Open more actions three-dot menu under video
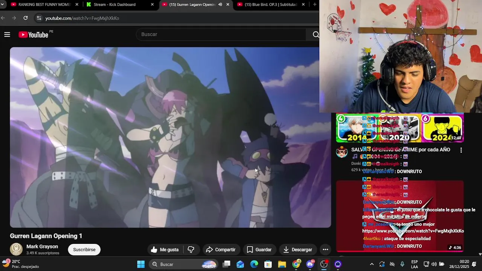This screenshot has height=271, width=482. (325, 250)
